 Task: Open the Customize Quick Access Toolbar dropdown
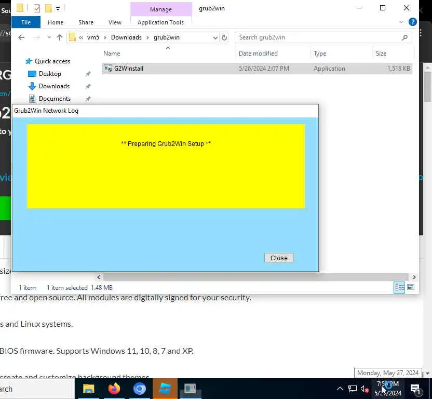tap(58, 9)
